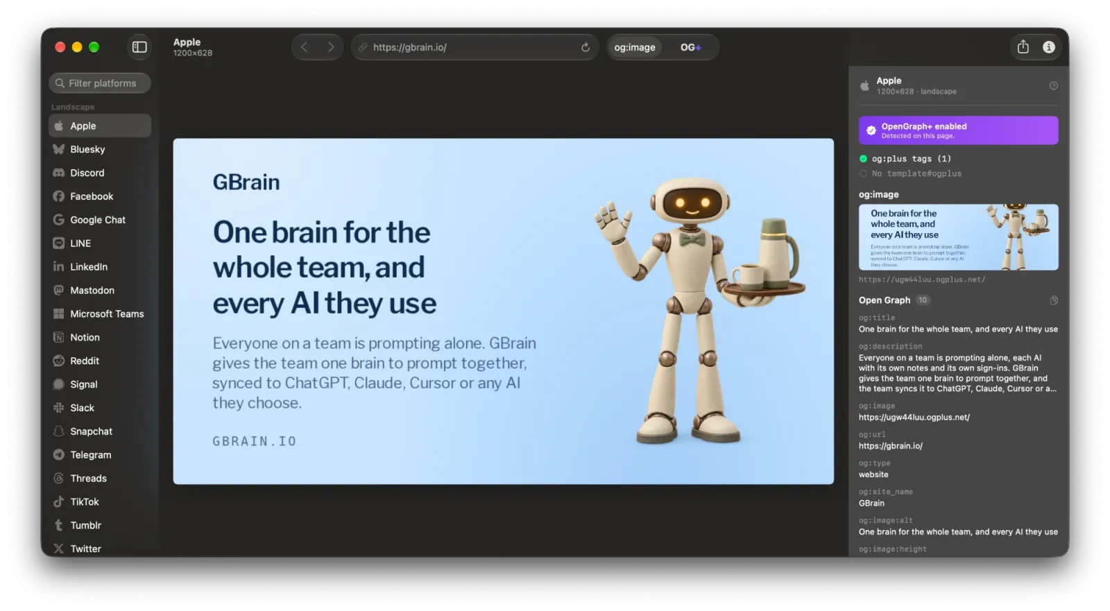Open the Twitter platform preview

pyautogui.click(x=100, y=549)
